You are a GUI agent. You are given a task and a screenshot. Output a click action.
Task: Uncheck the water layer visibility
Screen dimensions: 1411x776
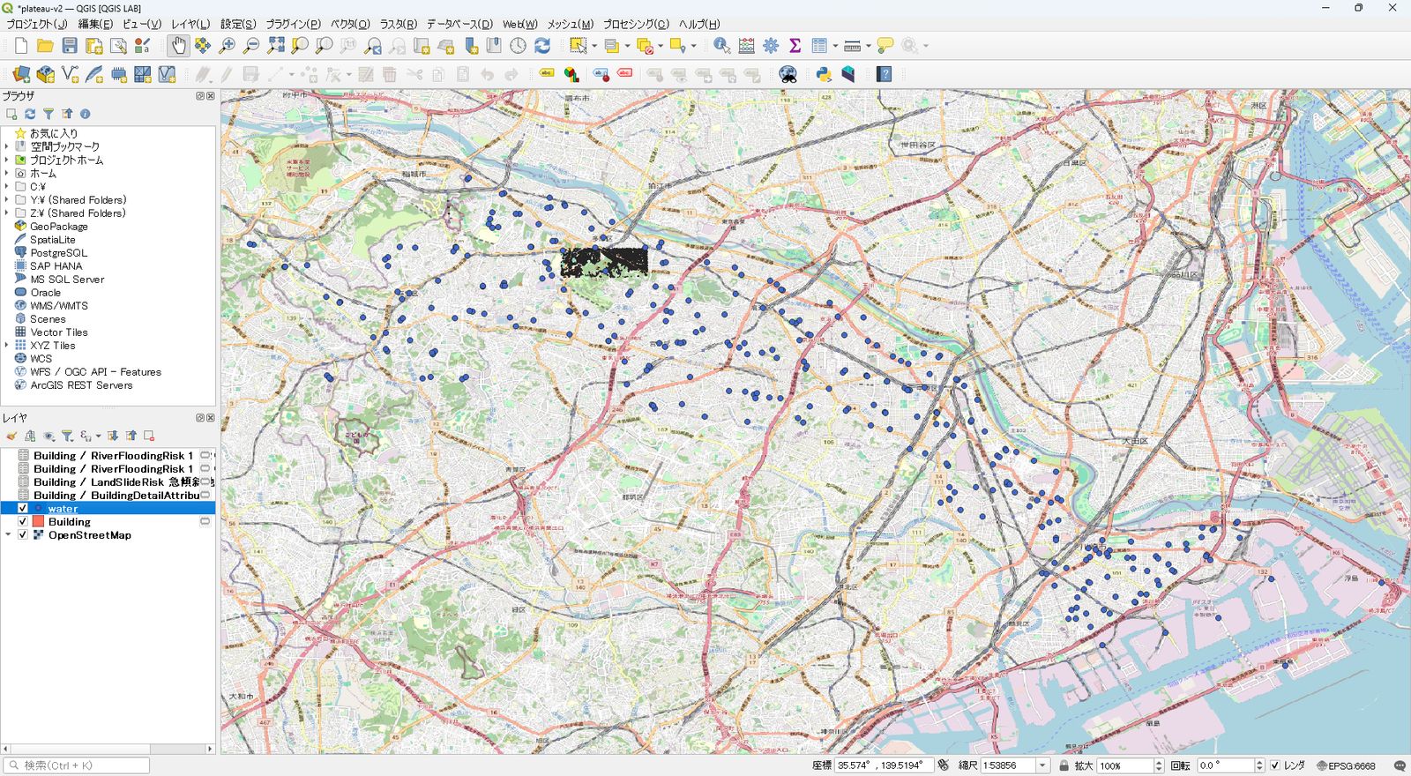(23, 509)
